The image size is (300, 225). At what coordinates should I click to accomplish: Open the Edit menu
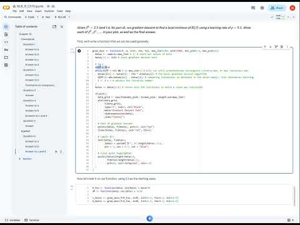(x=22, y=11)
